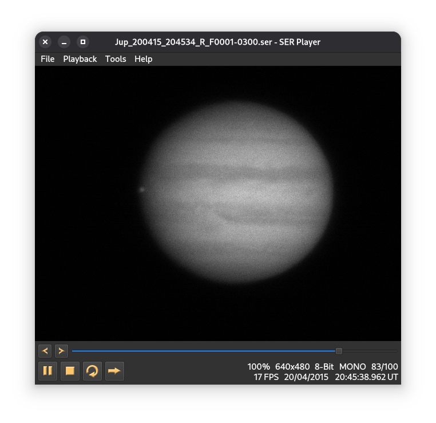Click Jupiter in the video frame
436x423 pixels.
pos(237,192)
